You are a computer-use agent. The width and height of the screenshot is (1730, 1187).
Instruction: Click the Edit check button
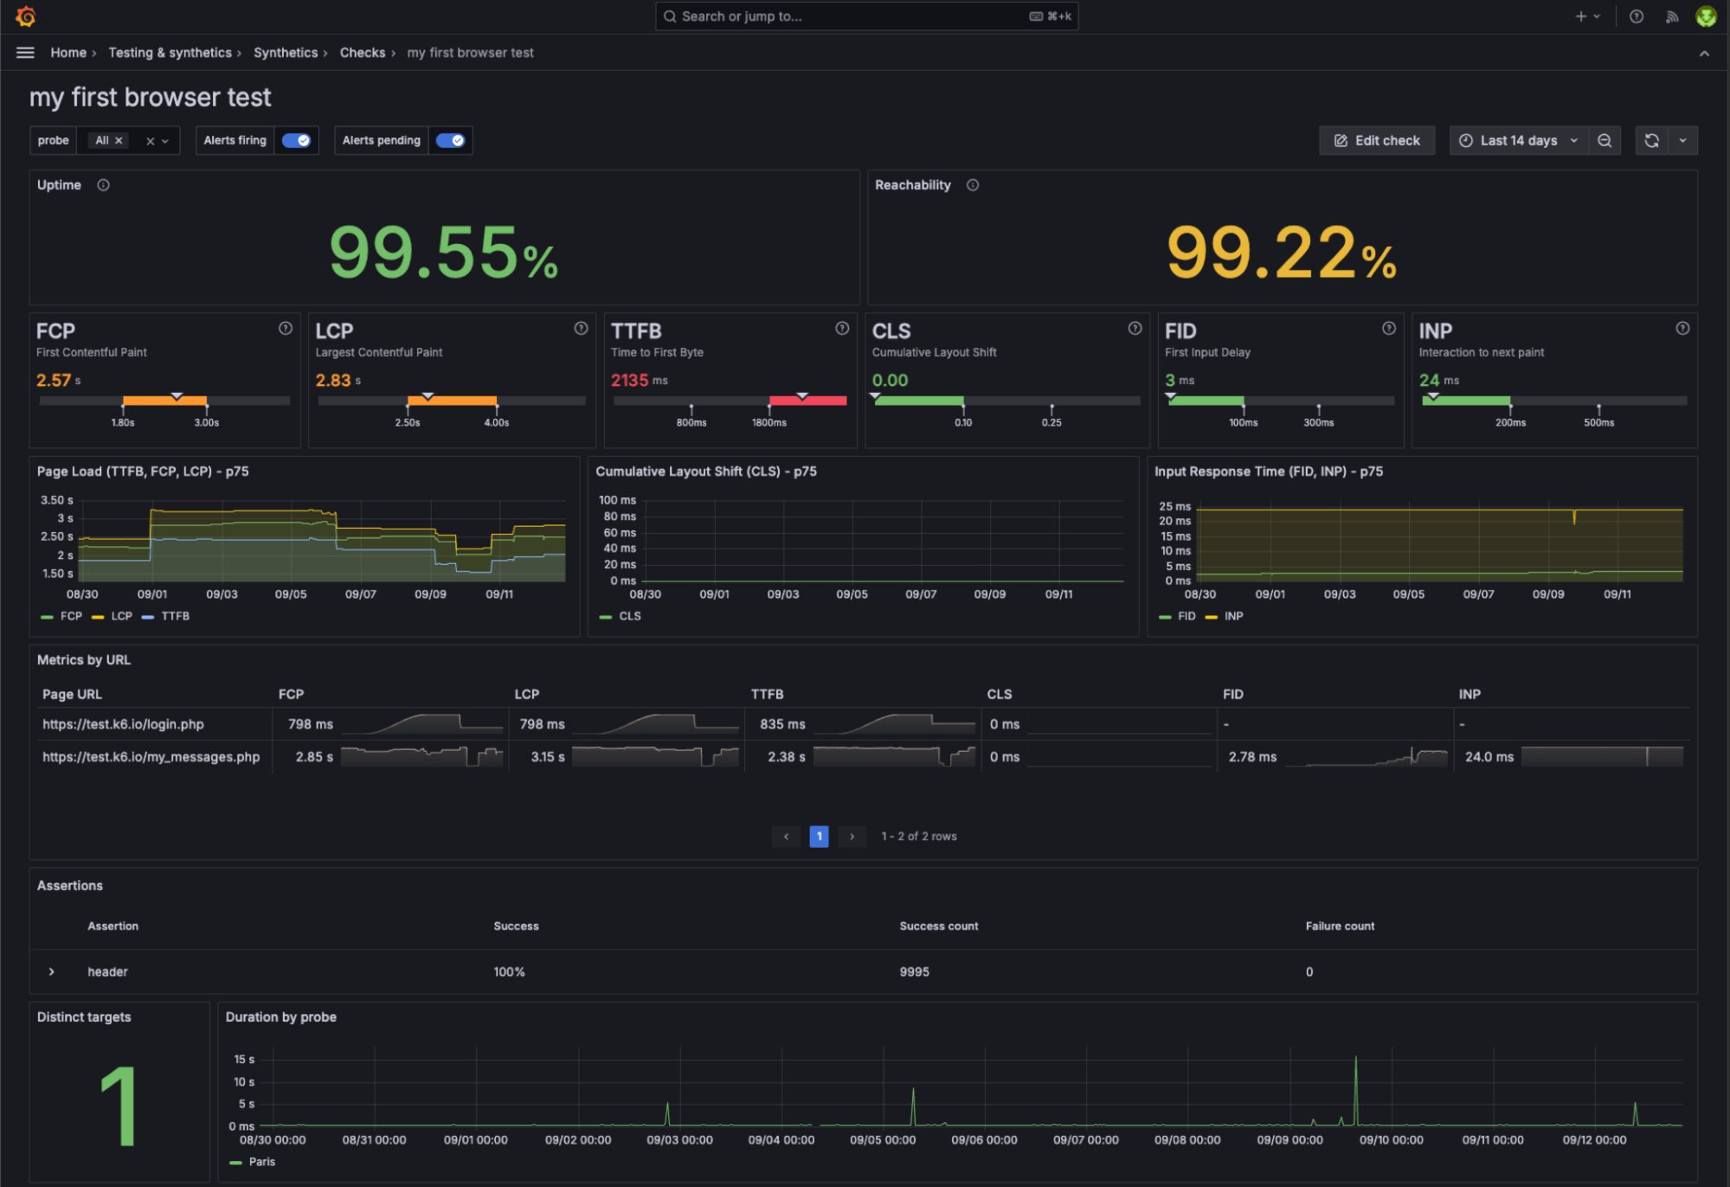tap(1376, 140)
